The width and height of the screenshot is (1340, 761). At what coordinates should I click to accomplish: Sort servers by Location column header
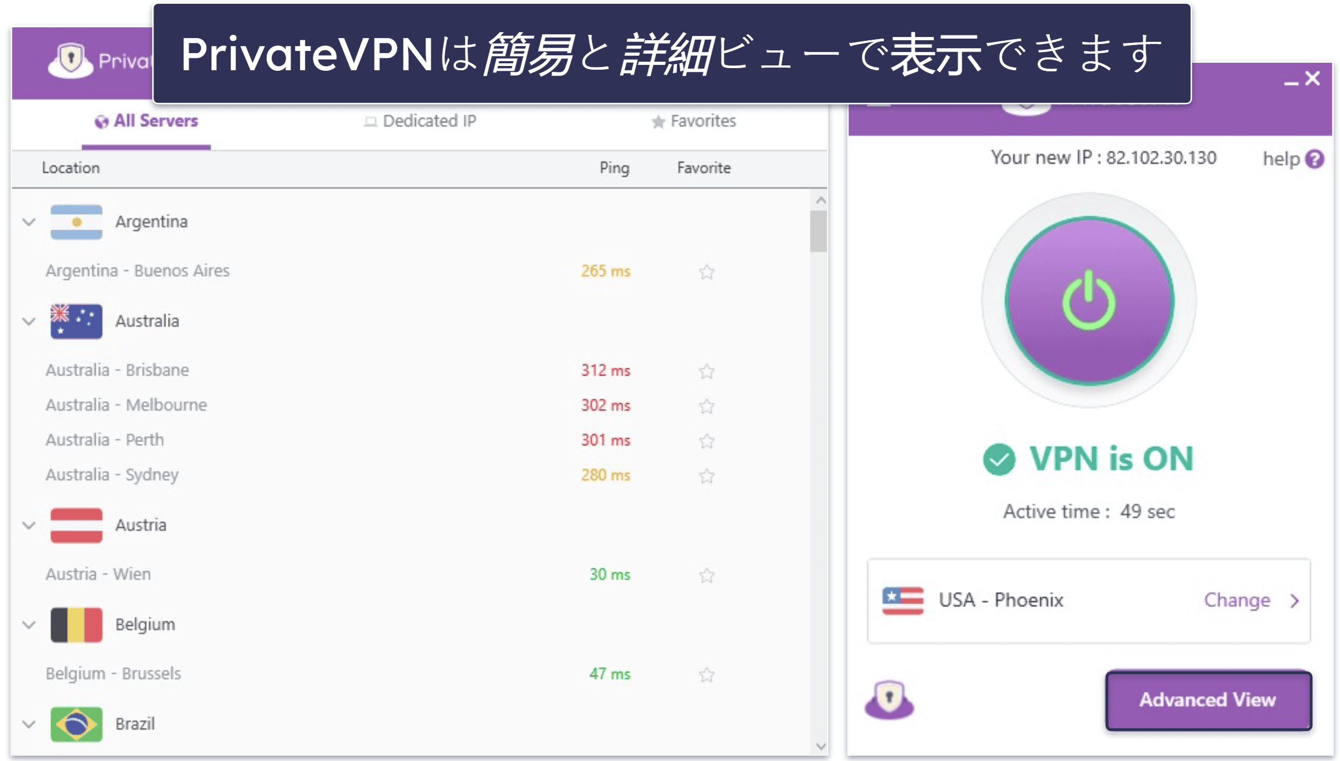[x=71, y=168]
